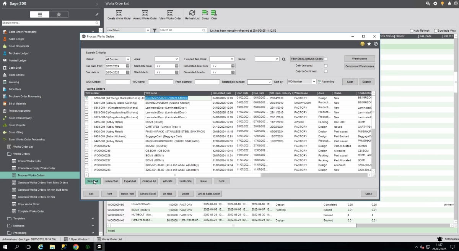459x251 pixels.
Task: Expand the Templates menu folder
Action: click(93, 219)
